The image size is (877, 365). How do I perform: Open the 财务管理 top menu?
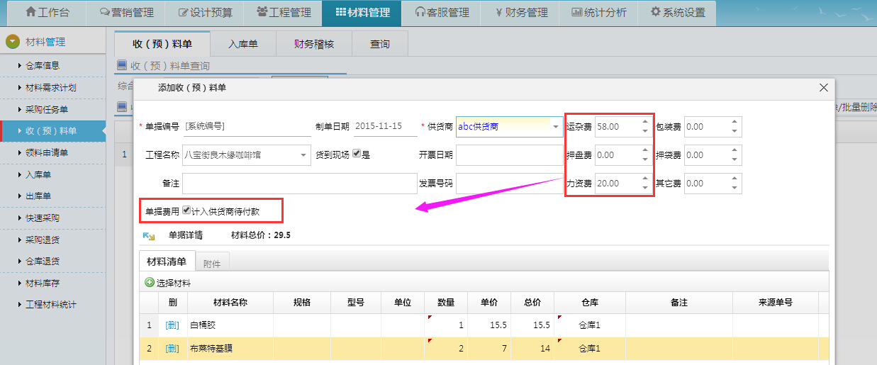(x=521, y=12)
